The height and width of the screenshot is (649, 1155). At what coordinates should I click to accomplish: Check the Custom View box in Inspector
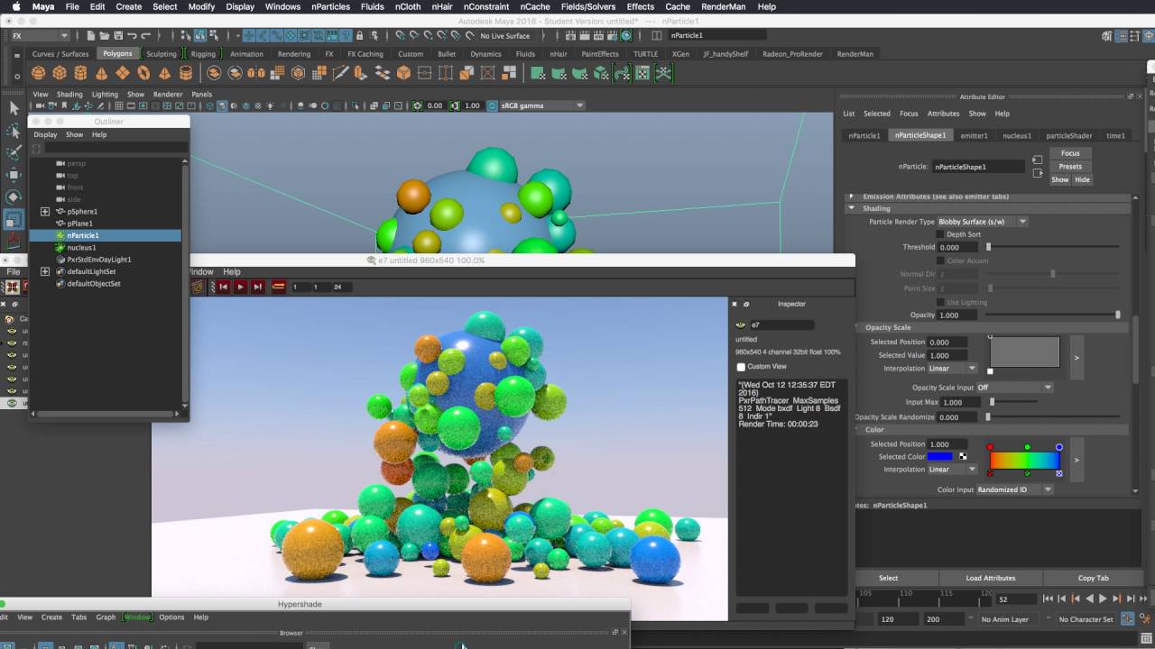[x=741, y=367]
